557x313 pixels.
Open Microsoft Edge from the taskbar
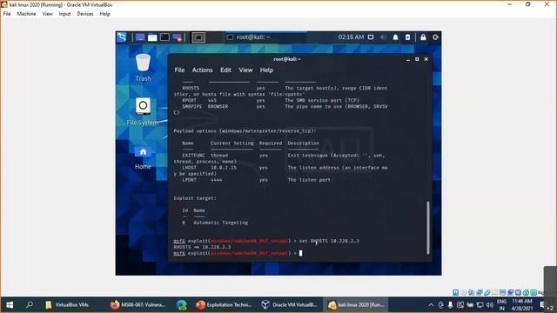point(182,305)
